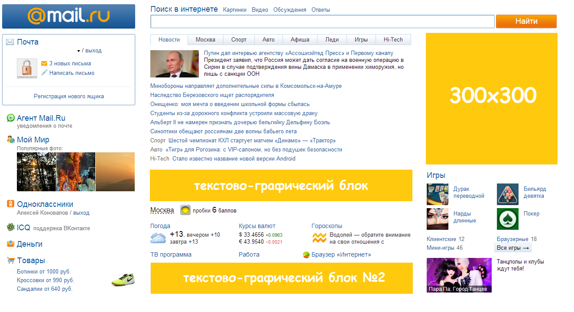Click the @mail.ru logo banner
The height and width of the screenshot is (312, 574).
tap(68, 16)
